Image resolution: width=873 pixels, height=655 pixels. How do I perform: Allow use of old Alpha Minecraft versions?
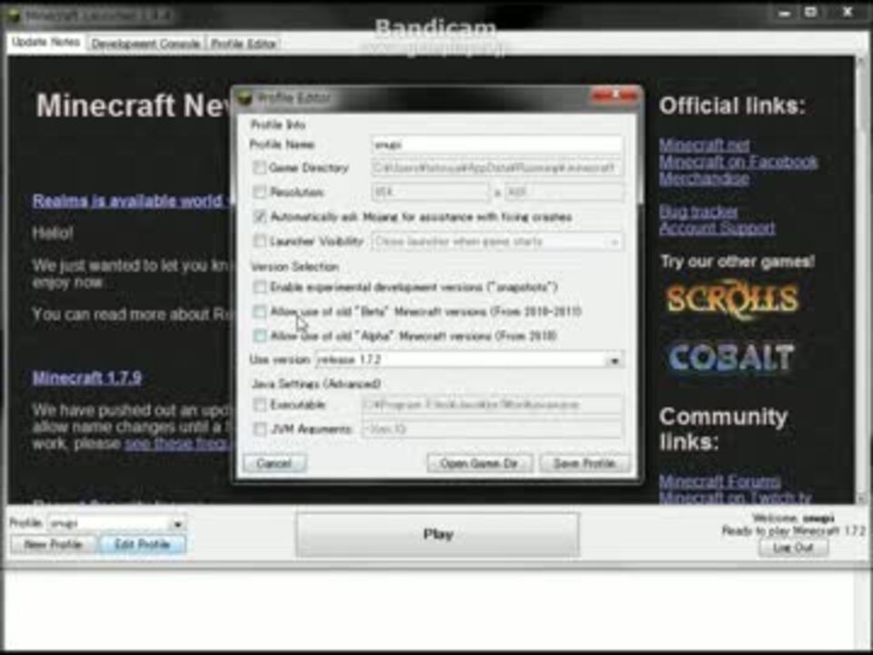[x=259, y=336]
